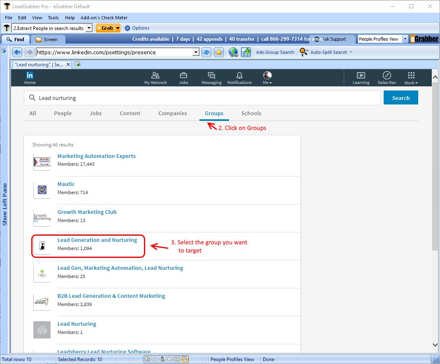This screenshot has height=364, width=440.
Task: Go to LinkedIn Home icon
Action: 30,78
